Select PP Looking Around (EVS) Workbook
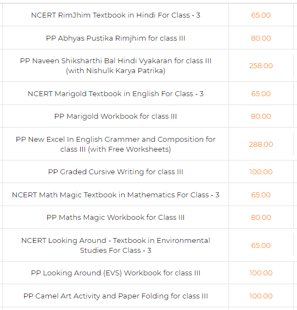This screenshot has height=310, width=297. 116,273
